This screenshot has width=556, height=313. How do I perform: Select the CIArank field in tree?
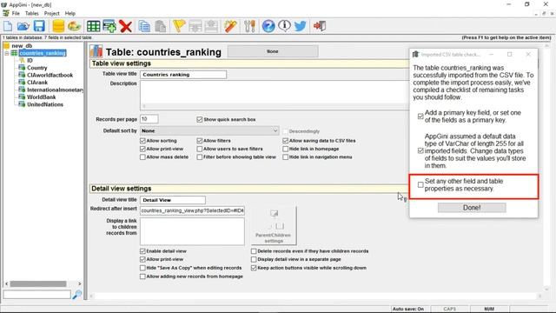37,83
